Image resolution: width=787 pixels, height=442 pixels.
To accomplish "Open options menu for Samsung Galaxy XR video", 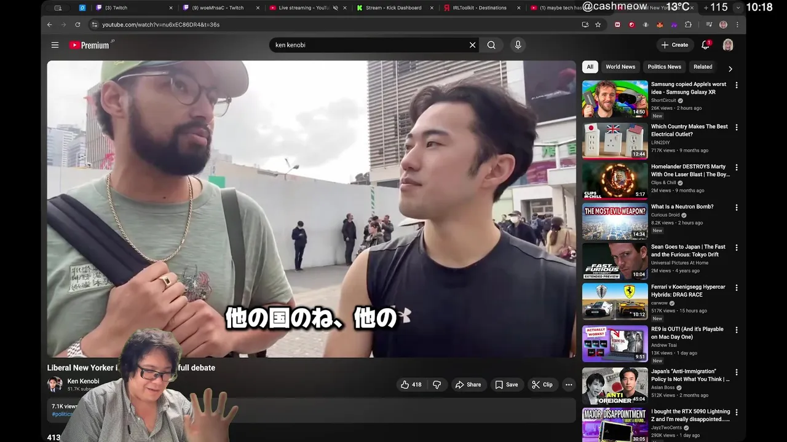I will pos(737,85).
